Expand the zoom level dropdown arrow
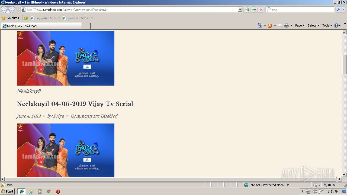The width and height of the screenshot is (347, 195). pyautogui.click(x=340, y=185)
